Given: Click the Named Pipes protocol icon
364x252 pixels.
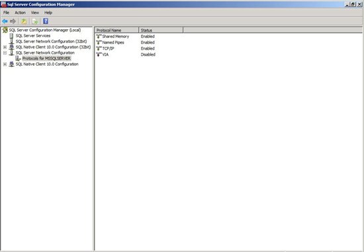Looking at the screenshot, I should [x=99, y=42].
